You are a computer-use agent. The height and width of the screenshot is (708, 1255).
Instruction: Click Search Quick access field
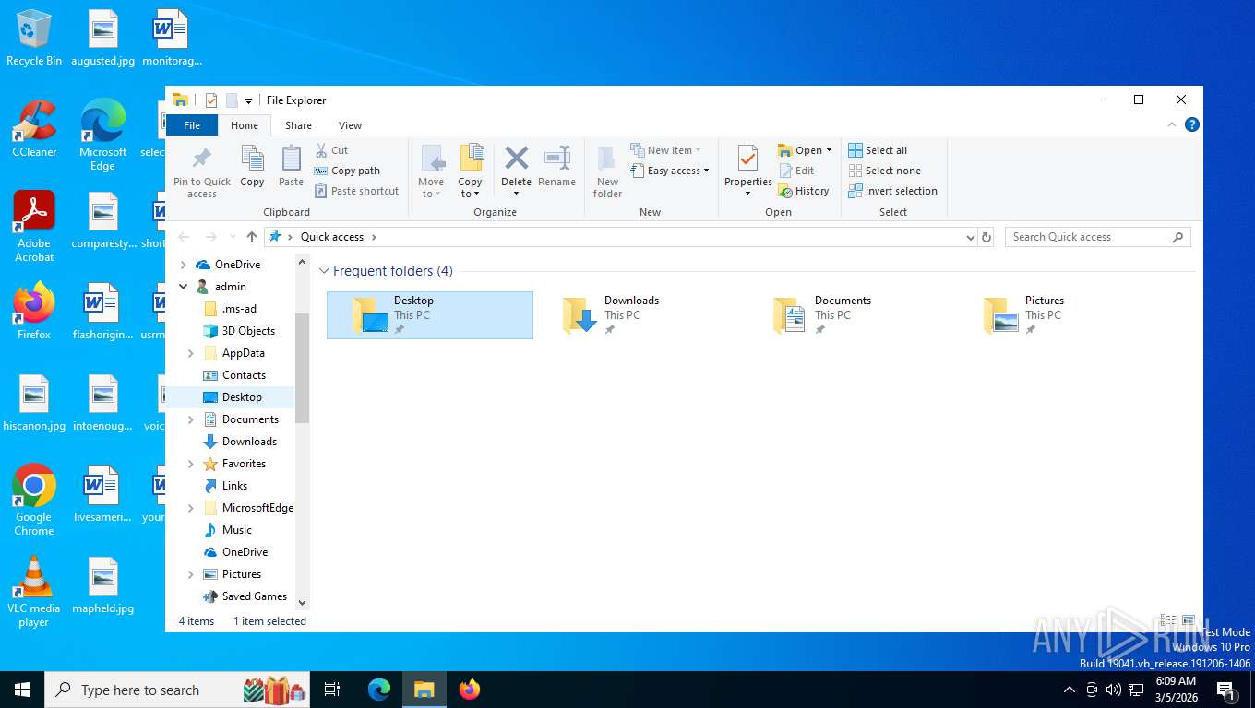(1097, 237)
